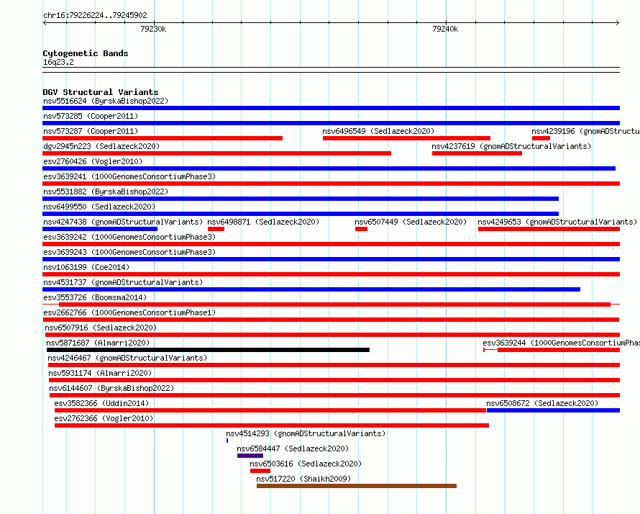640x514 pixels.
Task: Open nsv4247438 gnomADStructuralVariants label
Action: point(123,222)
